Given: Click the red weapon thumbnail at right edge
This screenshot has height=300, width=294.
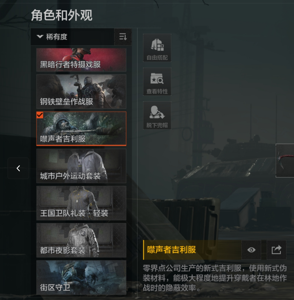Looking at the screenshot, I should 285,161.
